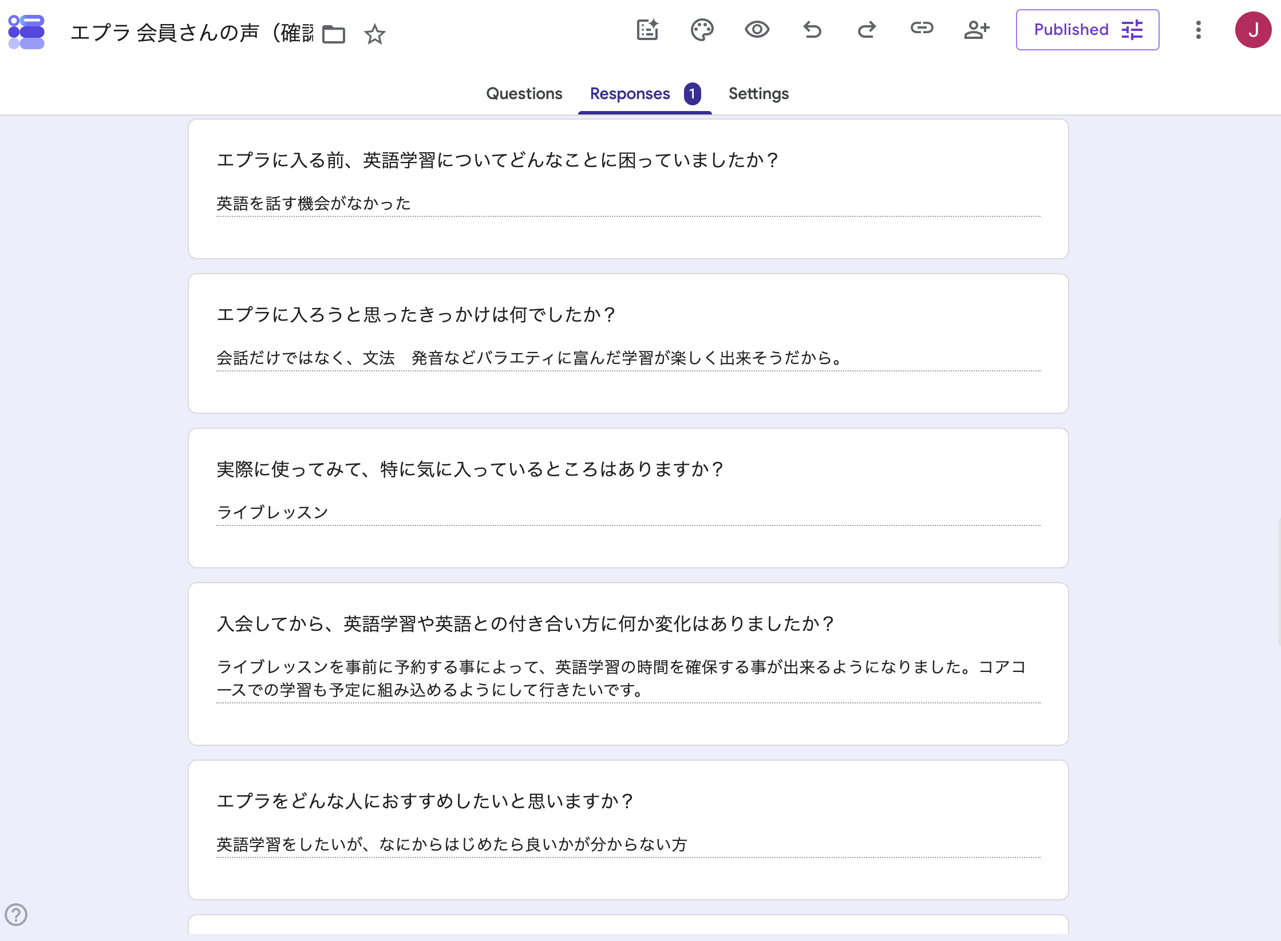The height and width of the screenshot is (941, 1281).
Task: Switch to the Questions tab
Action: [x=524, y=93]
